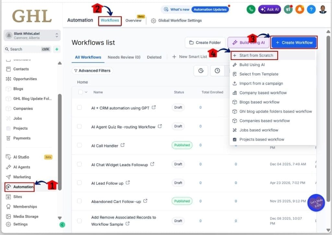Open external link for AI Agent Quiz Re-routing Workflow
332x235 pixels.
tap(160, 126)
